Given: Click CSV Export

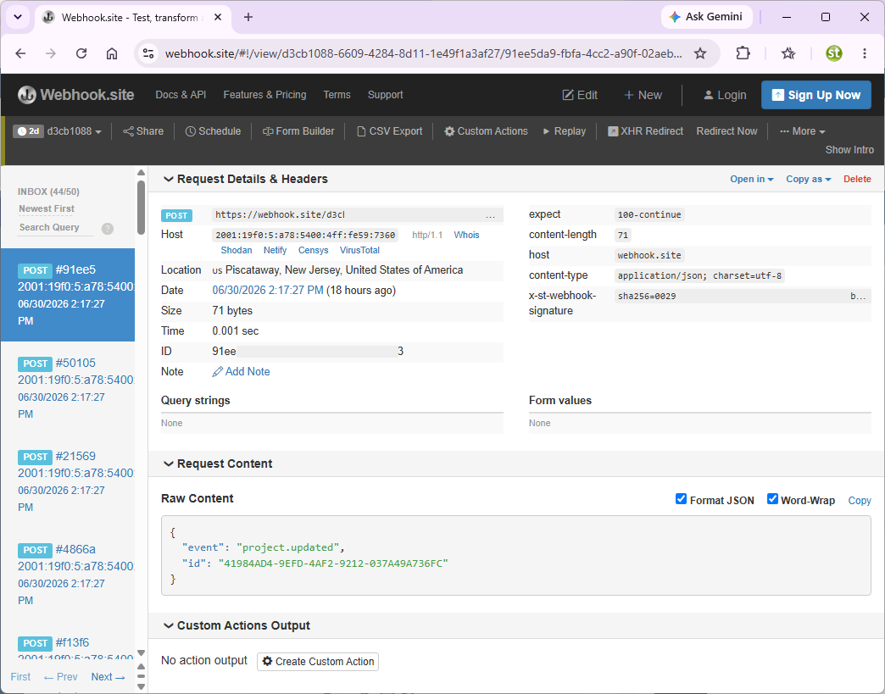Looking at the screenshot, I should point(389,130).
